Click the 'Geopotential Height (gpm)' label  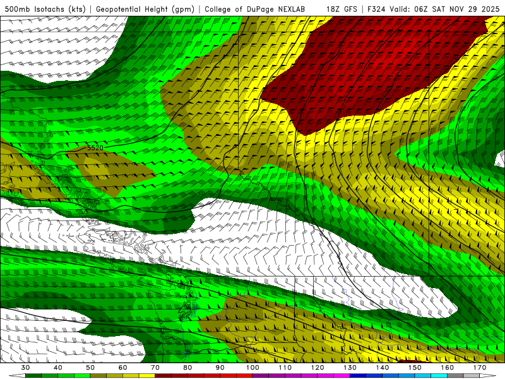pyautogui.click(x=145, y=9)
